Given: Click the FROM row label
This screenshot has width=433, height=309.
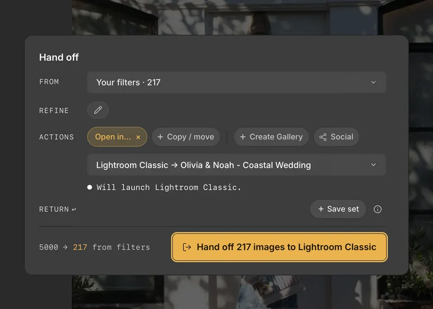Looking at the screenshot, I should (49, 82).
